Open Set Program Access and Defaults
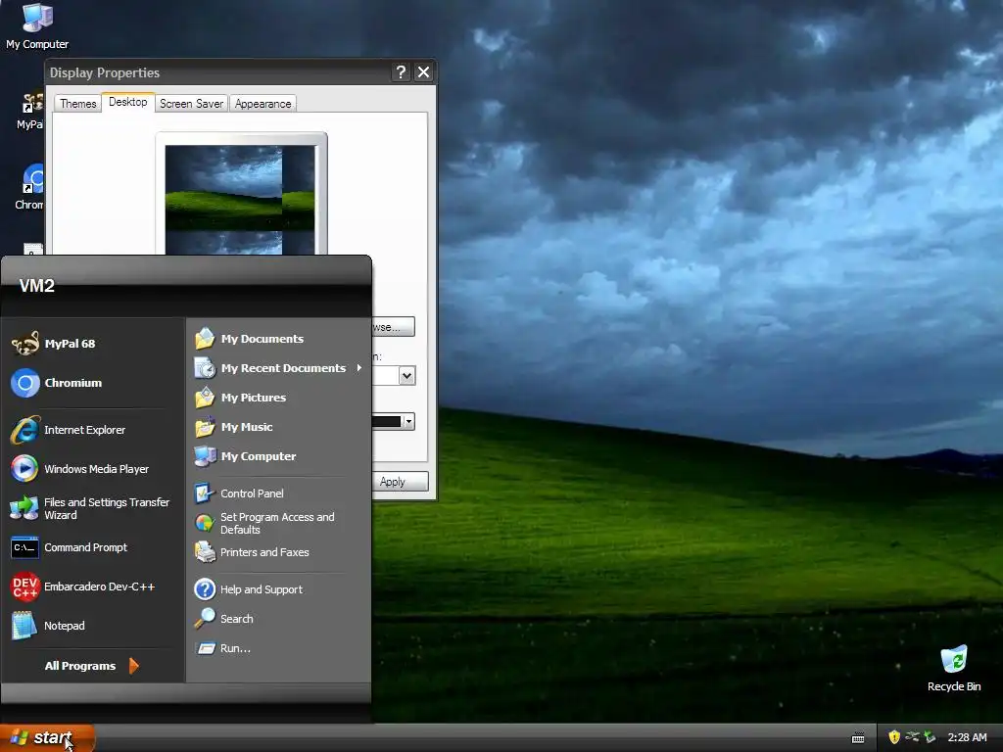The height and width of the screenshot is (752, 1003). 264,523
